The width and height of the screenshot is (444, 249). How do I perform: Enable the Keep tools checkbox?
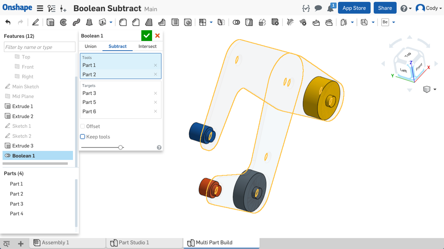click(x=83, y=137)
